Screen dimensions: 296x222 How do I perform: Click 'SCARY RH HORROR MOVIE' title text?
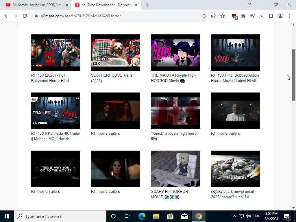pyautogui.click(x=169, y=194)
